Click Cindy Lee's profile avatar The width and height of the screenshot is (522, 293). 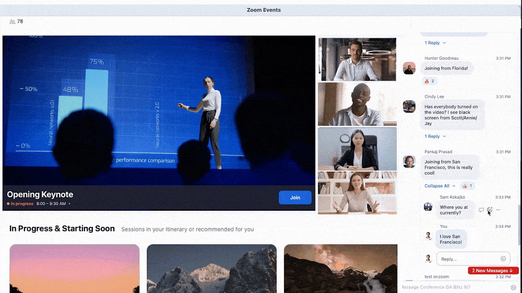pyautogui.click(x=409, y=106)
